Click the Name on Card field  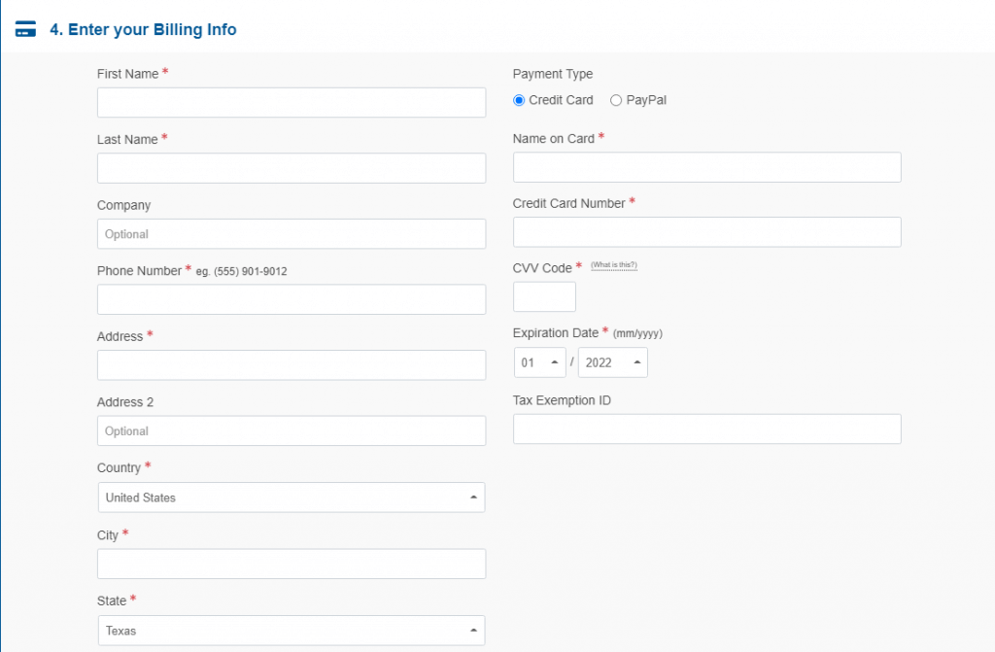tap(706, 167)
